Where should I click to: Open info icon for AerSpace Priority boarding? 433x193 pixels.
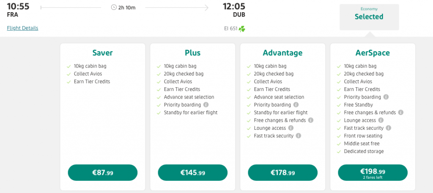386,97
